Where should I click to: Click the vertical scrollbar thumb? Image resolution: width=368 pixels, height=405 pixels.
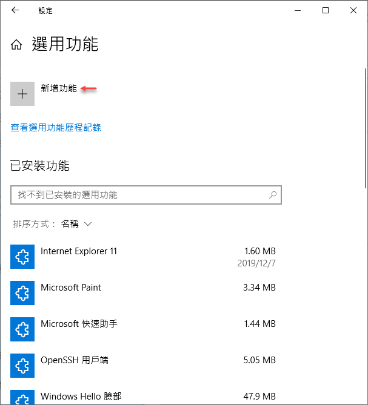(366, 128)
